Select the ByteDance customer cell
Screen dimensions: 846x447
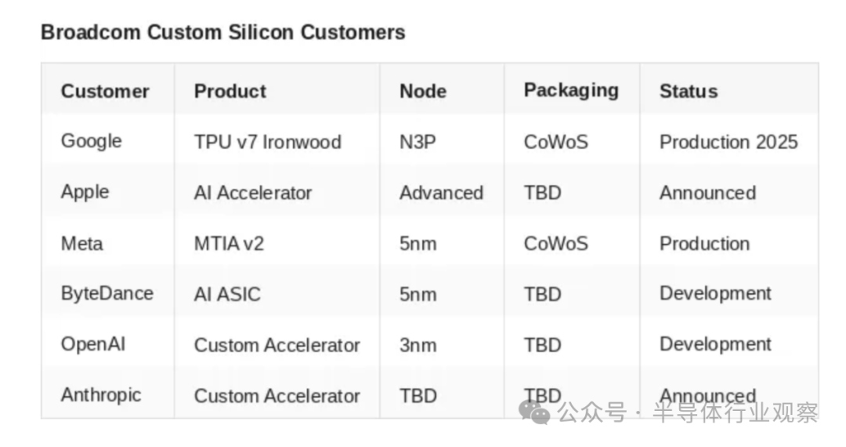(x=107, y=294)
